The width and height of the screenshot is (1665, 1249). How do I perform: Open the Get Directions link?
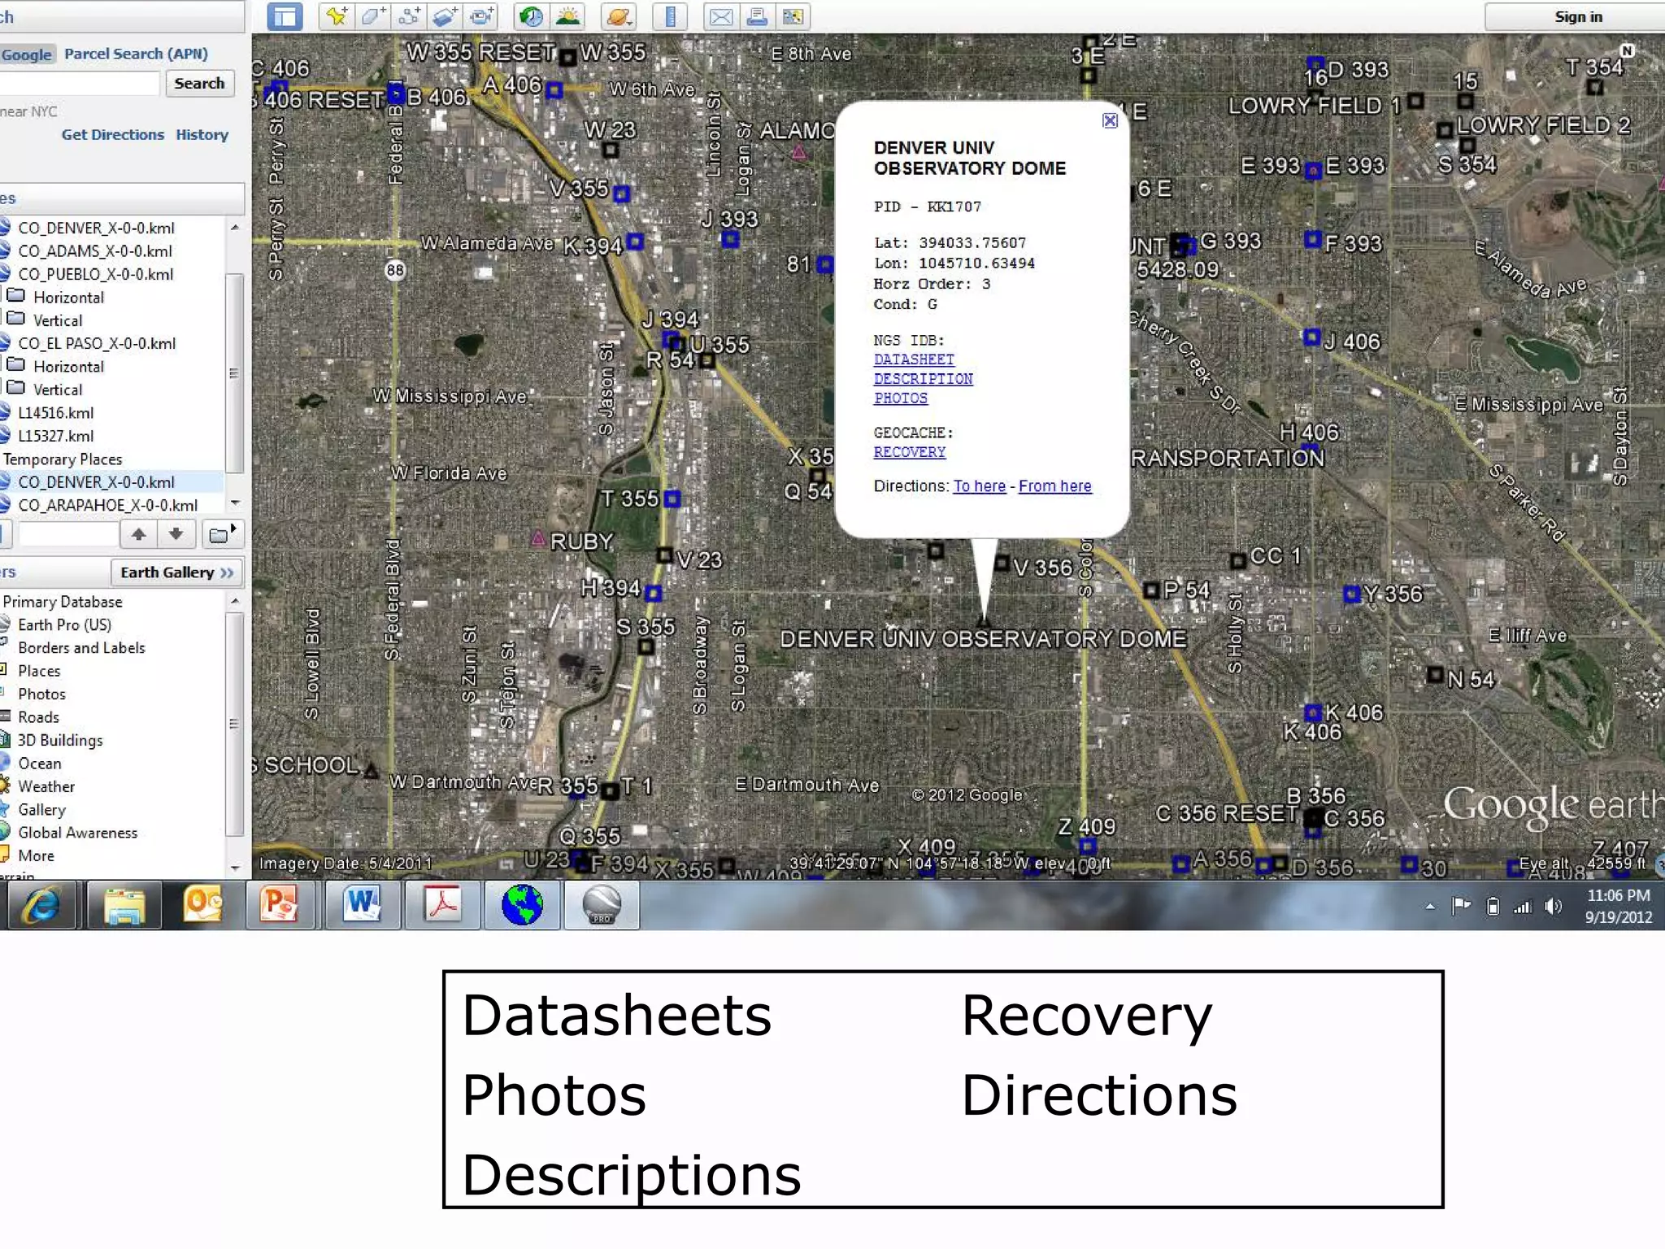click(x=113, y=134)
